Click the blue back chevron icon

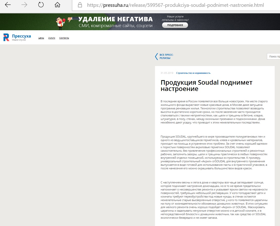tap(157, 56)
